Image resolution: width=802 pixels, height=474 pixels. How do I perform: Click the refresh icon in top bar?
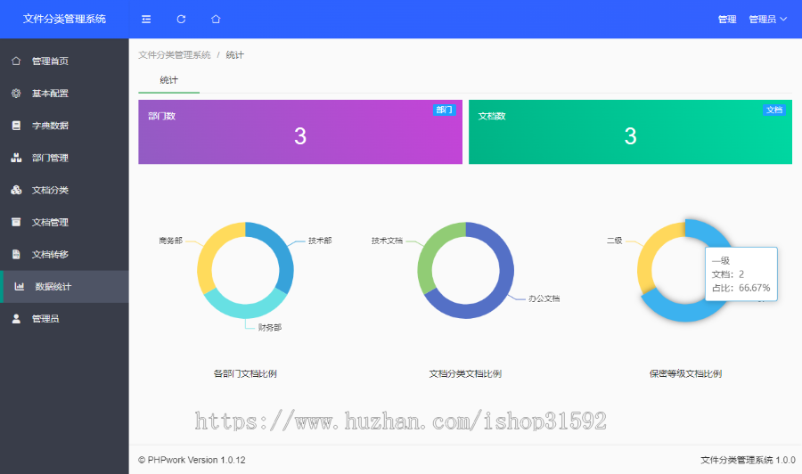(x=181, y=19)
